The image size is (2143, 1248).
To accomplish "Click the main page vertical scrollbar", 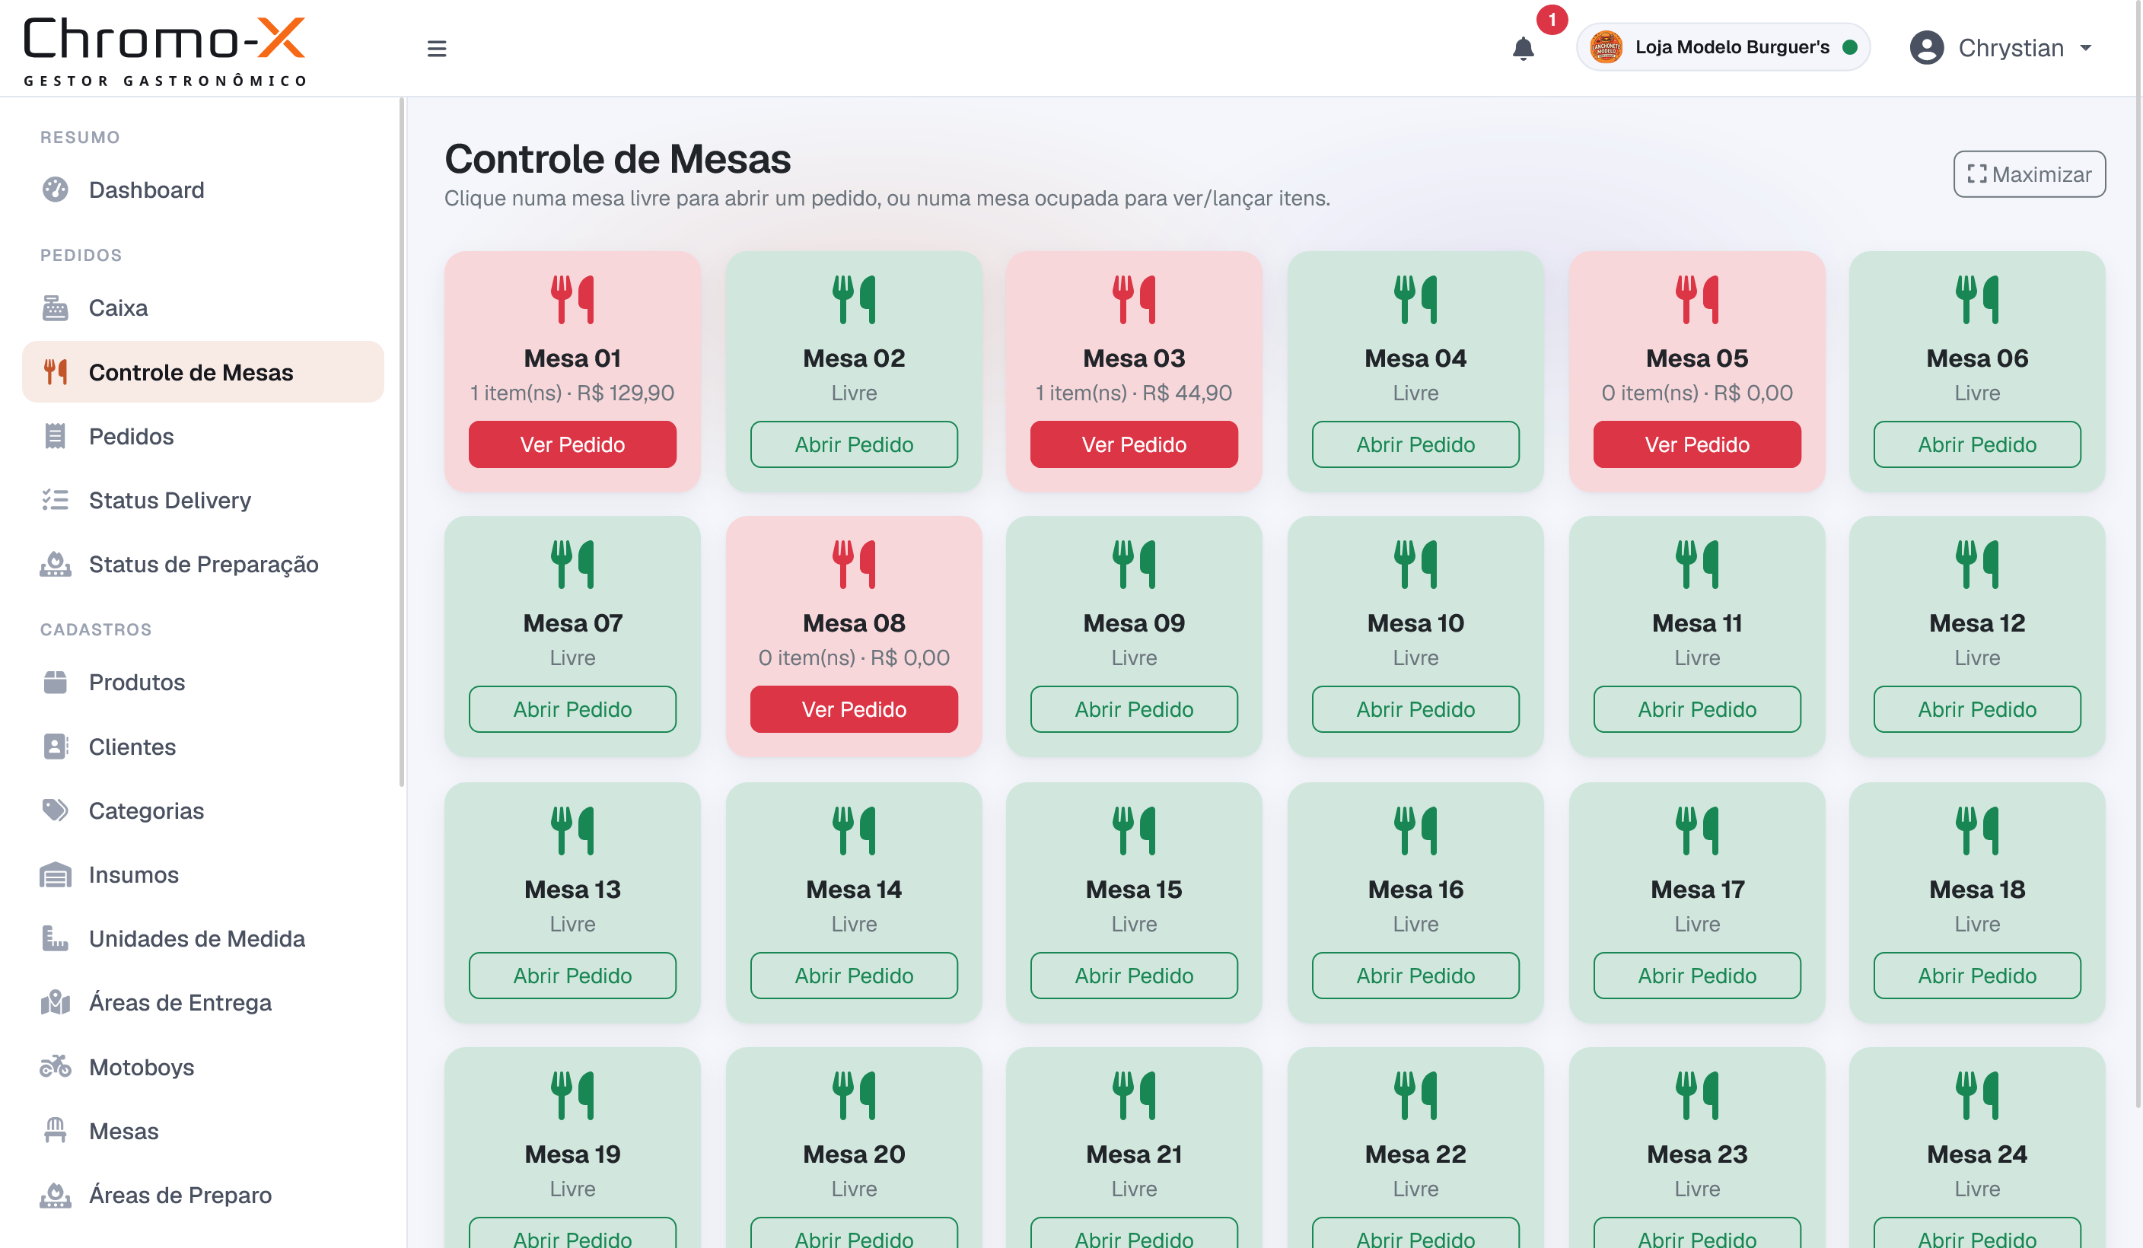I will 2138,552.
